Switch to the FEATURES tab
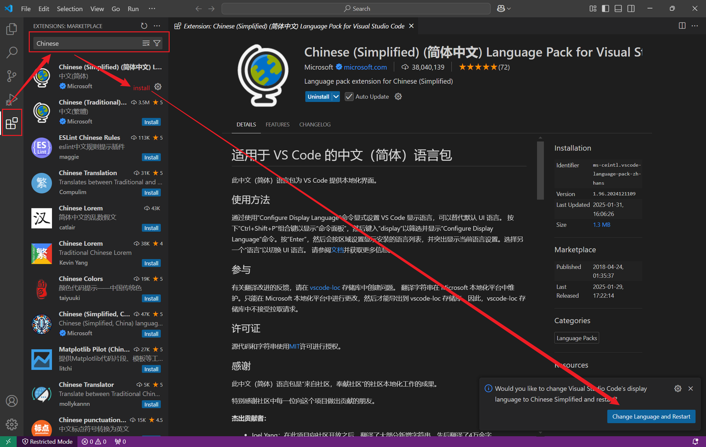 pyautogui.click(x=277, y=124)
